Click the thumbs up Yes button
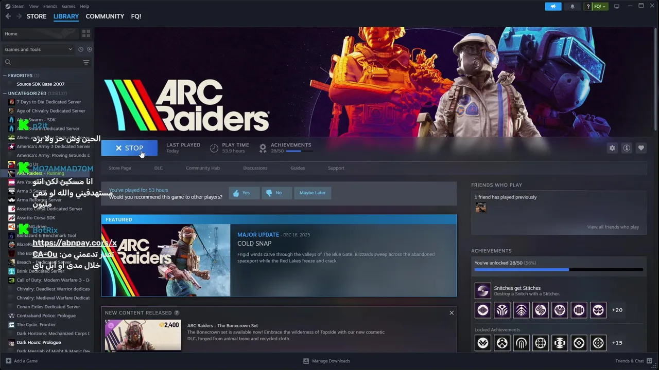The image size is (659, 370). [x=244, y=193]
